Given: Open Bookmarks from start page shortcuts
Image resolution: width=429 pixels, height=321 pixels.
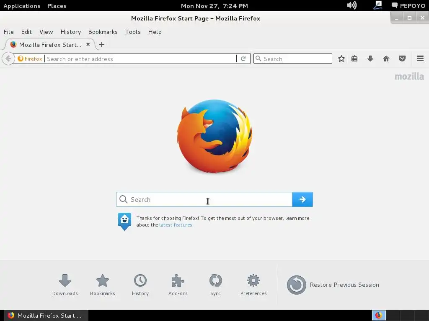Looking at the screenshot, I should pos(103,285).
